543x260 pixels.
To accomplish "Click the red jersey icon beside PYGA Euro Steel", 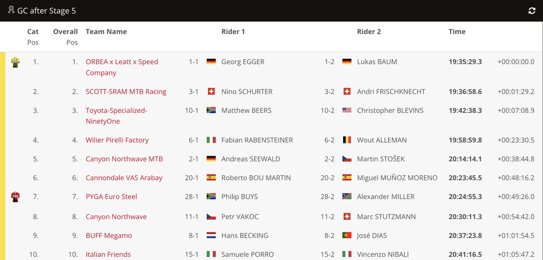I will (15, 197).
